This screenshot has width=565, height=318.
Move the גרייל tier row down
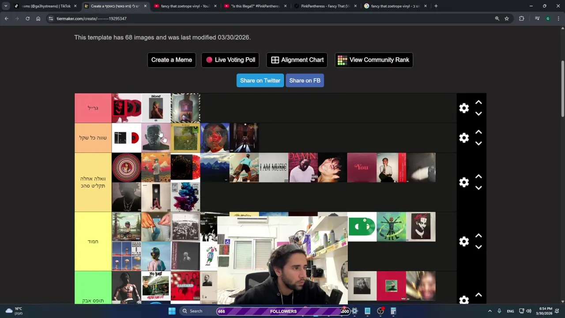tap(478, 114)
